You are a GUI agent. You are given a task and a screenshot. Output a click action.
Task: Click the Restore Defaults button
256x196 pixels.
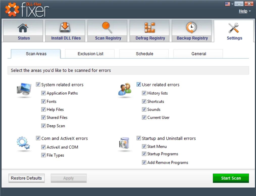[x=27, y=178]
